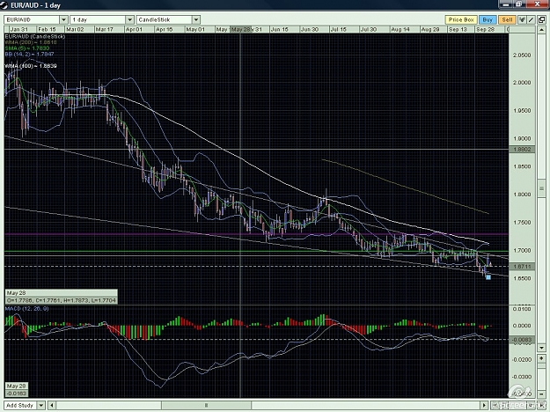Click the 1.6711 current price tag
The height and width of the screenshot is (412, 550).
[522, 267]
